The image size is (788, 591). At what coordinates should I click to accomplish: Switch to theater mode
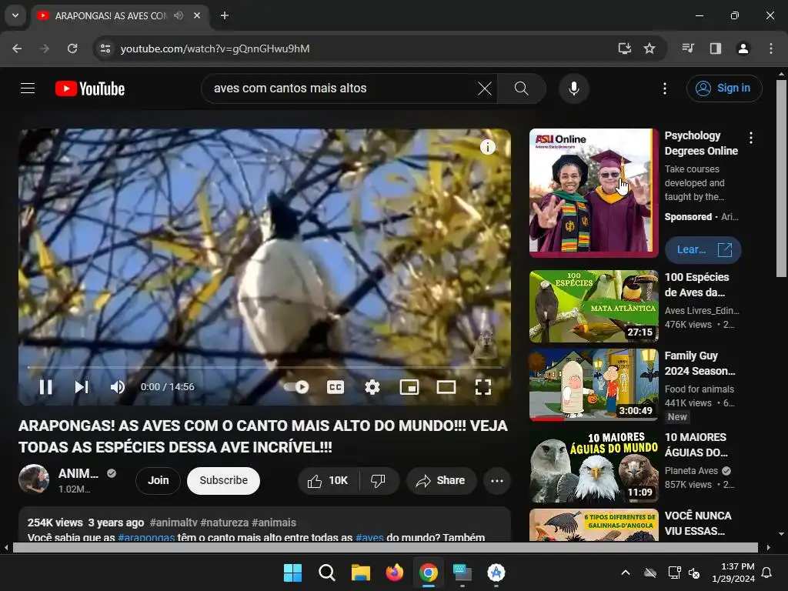(x=446, y=387)
